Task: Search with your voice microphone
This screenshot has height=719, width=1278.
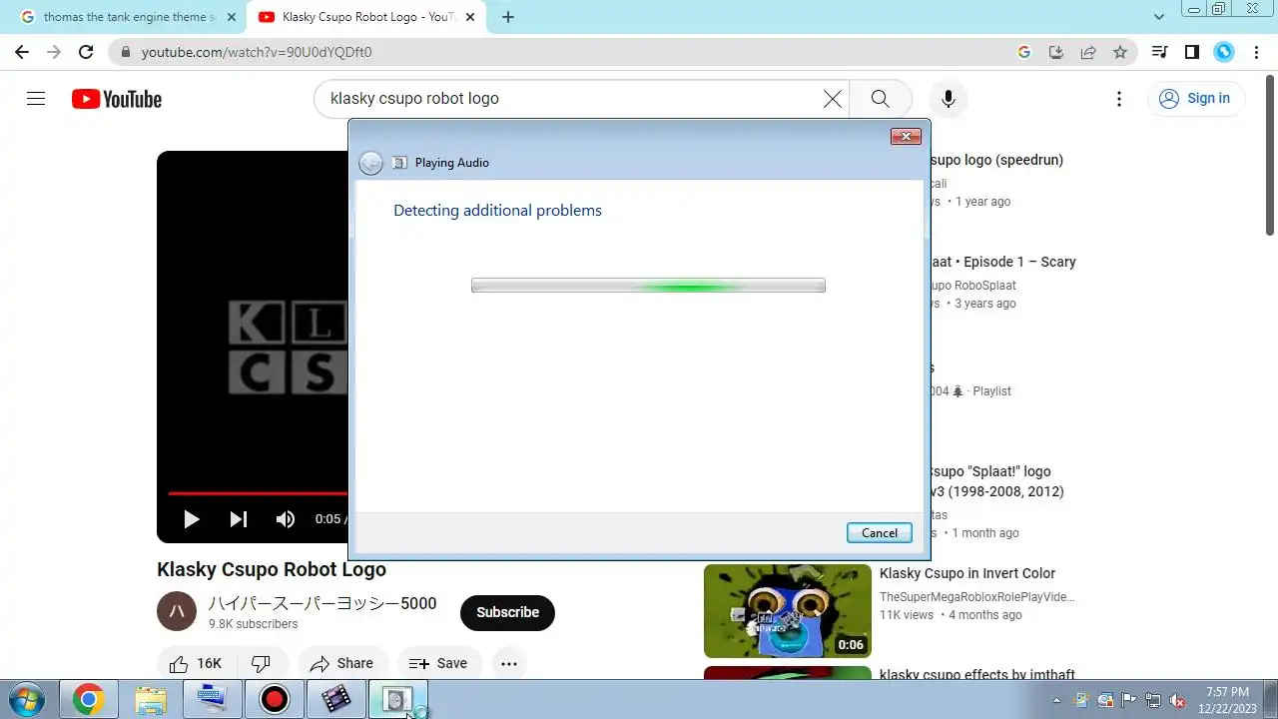Action: [949, 99]
